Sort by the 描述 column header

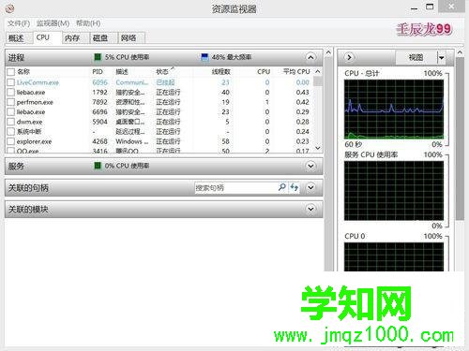(x=122, y=72)
